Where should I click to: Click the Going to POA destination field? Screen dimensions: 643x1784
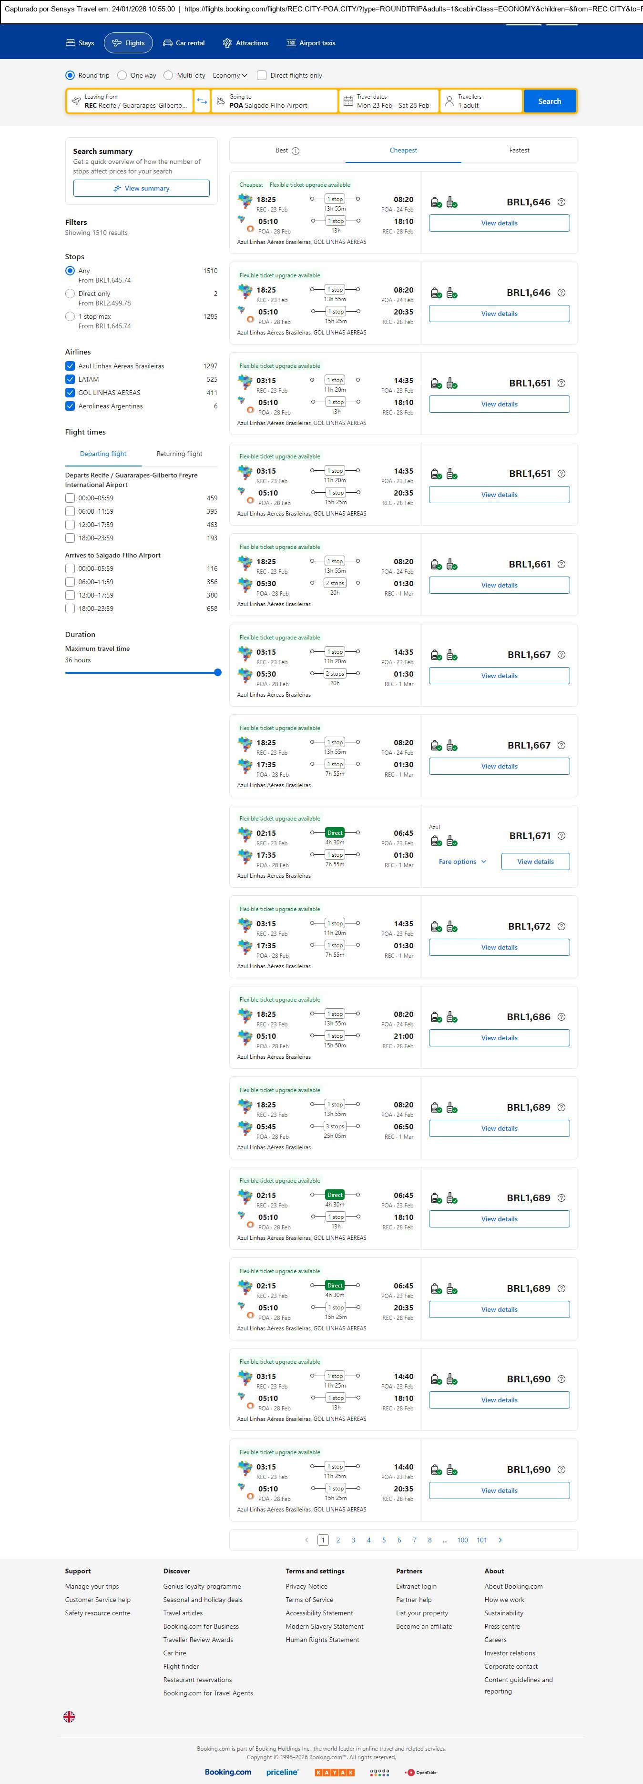tap(275, 101)
